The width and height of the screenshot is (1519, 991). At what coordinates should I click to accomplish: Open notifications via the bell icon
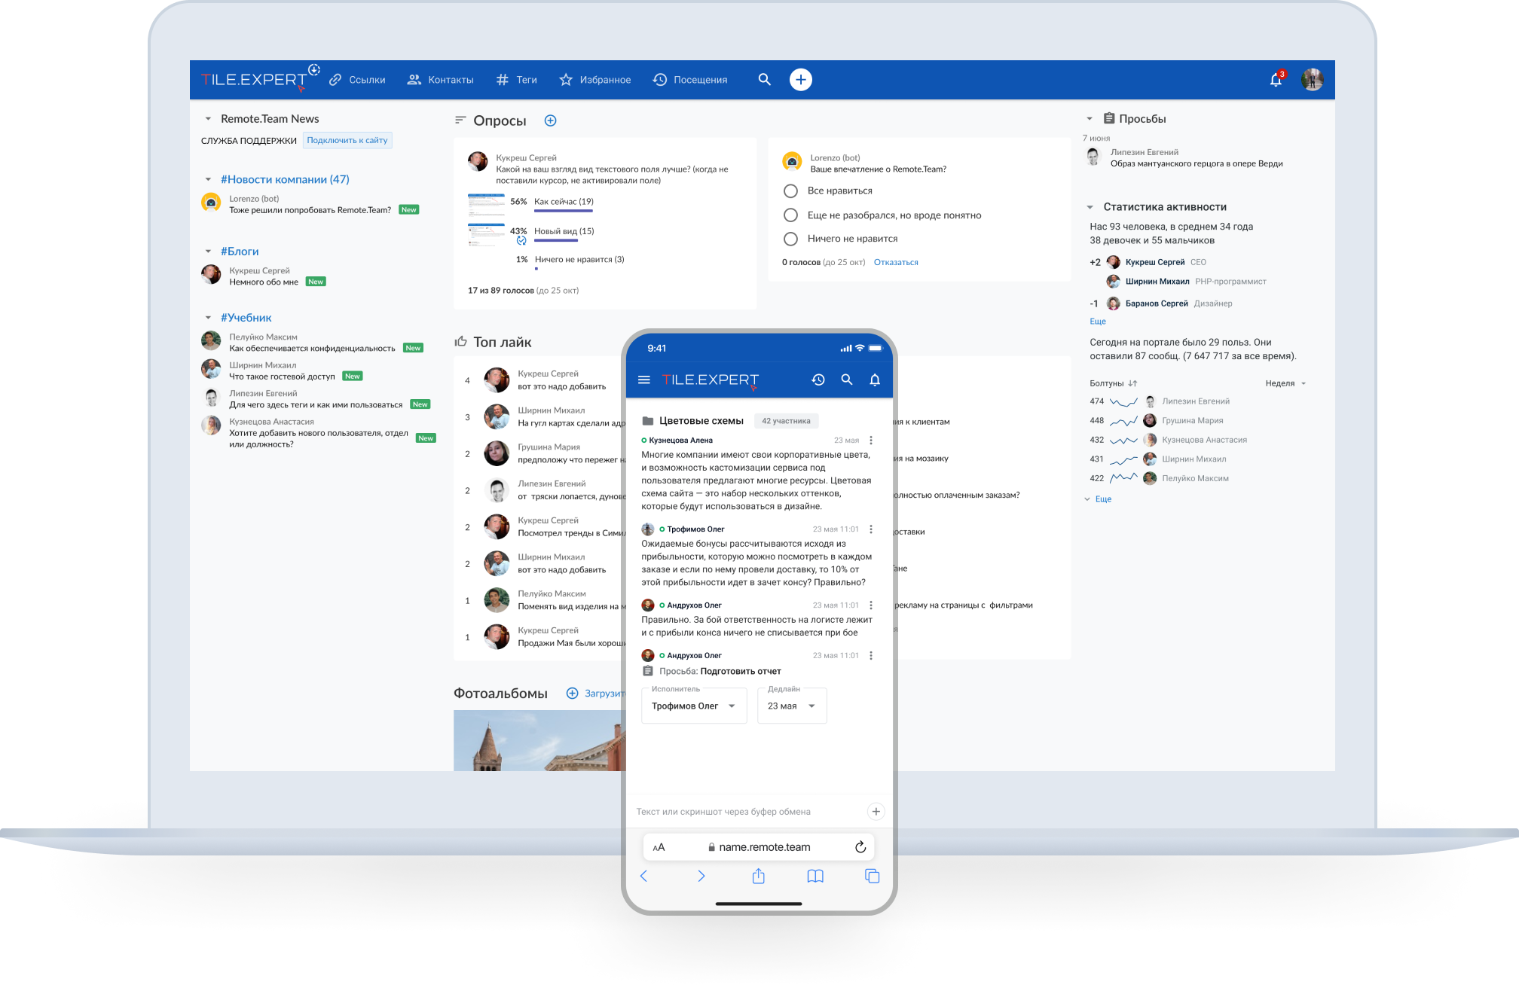(1275, 79)
